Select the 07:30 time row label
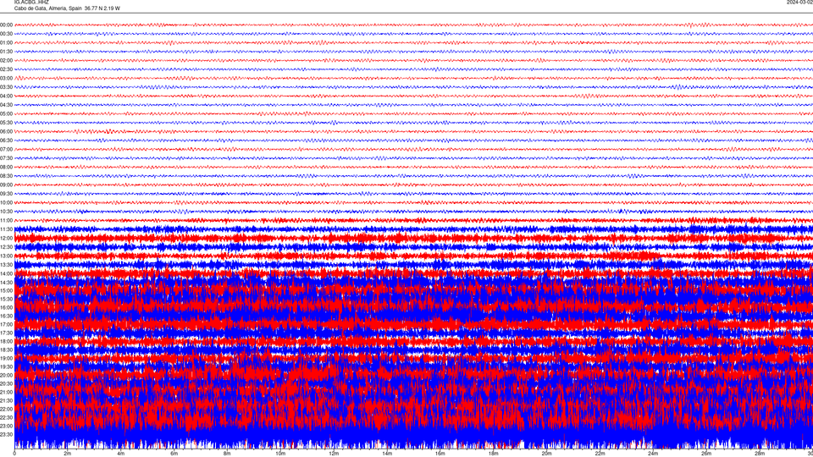The height and width of the screenshot is (457, 813). 6,158
